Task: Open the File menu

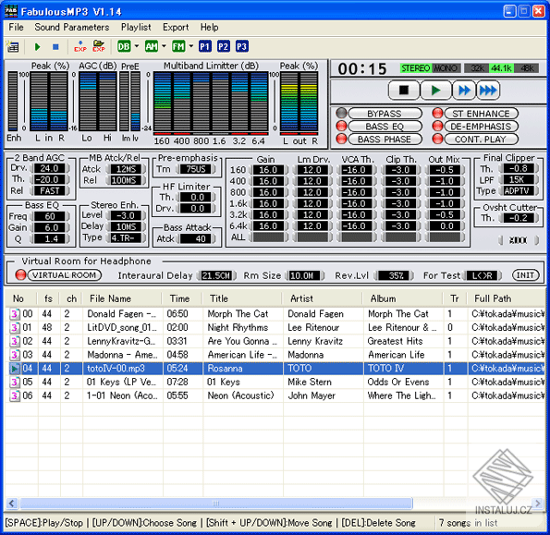Action: click(x=16, y=27)
